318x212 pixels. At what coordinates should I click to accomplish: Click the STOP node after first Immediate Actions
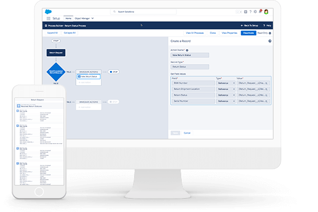tap(113, 71)
